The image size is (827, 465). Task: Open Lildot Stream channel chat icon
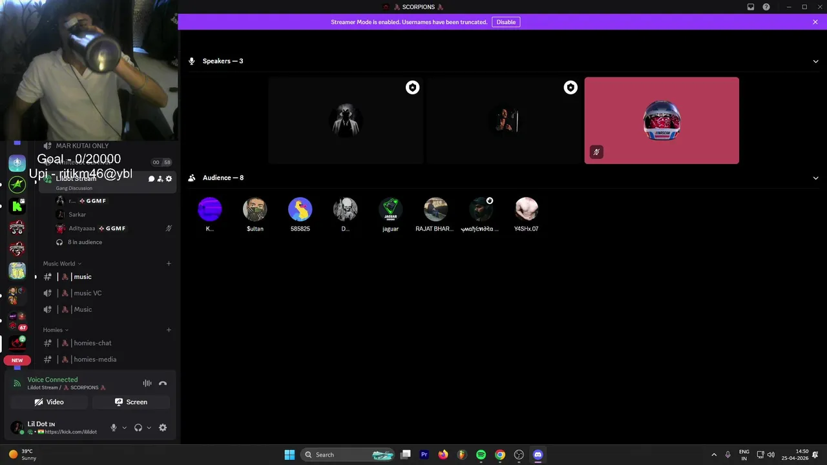(151, 179)
